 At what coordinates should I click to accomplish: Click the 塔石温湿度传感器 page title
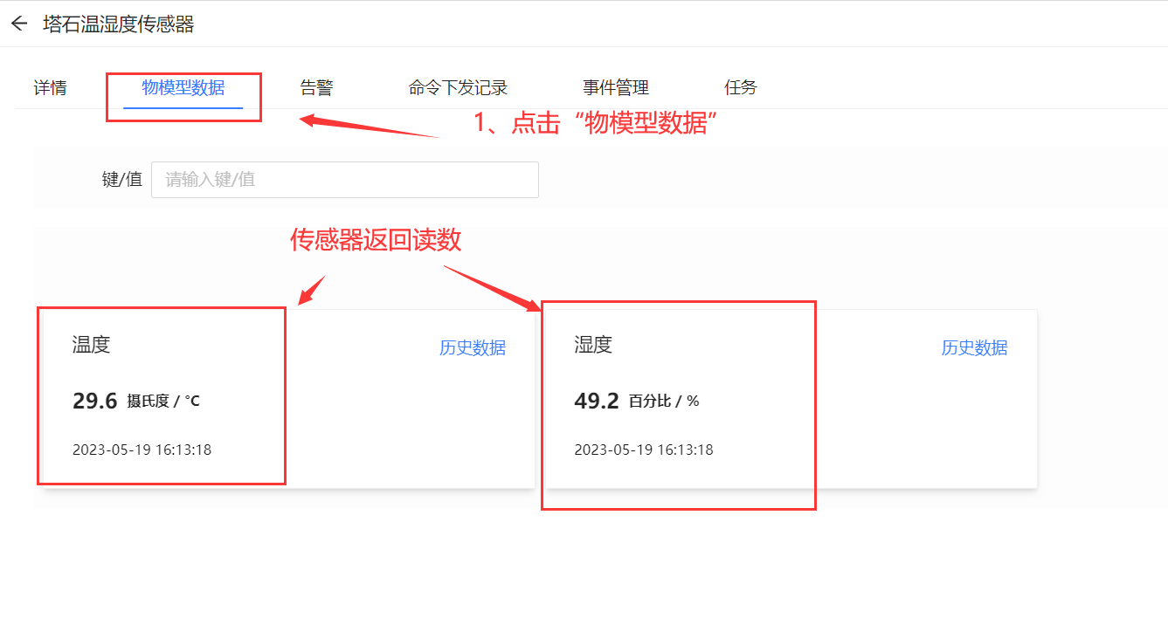coord(119,24)
